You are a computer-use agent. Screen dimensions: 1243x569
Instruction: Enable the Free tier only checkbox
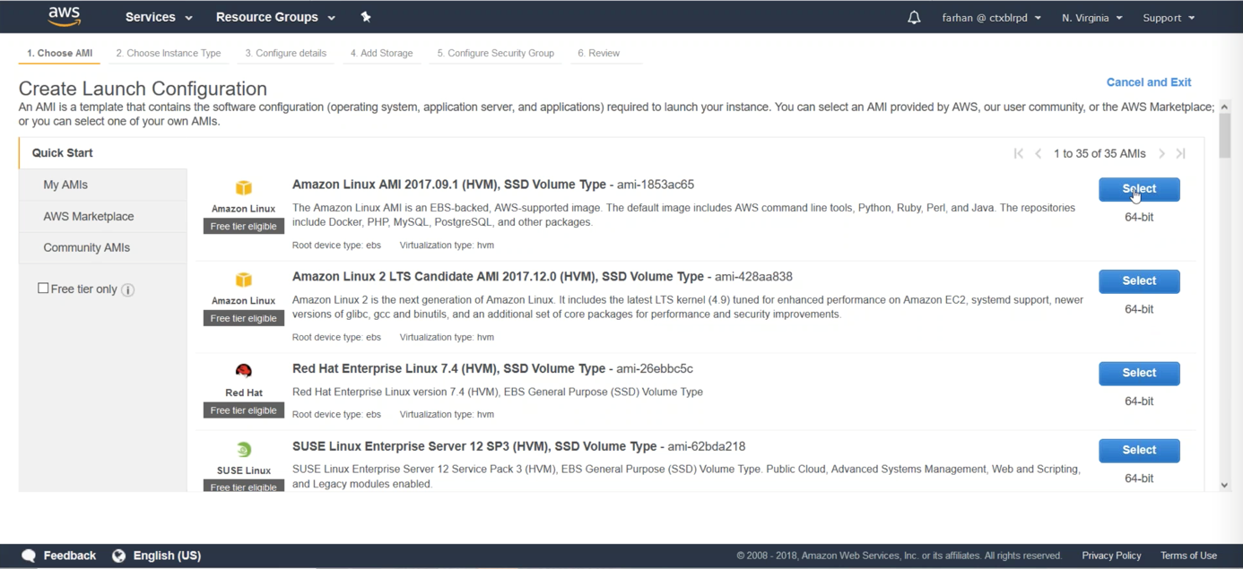[43, 289]
